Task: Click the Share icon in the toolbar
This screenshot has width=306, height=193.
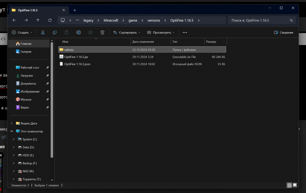Action: coord(90,33)
